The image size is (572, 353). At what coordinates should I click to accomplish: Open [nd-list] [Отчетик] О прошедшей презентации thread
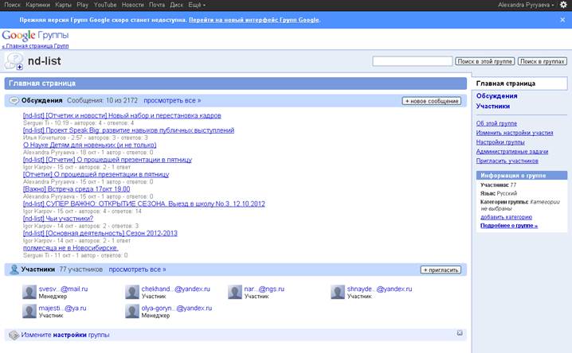108,160
